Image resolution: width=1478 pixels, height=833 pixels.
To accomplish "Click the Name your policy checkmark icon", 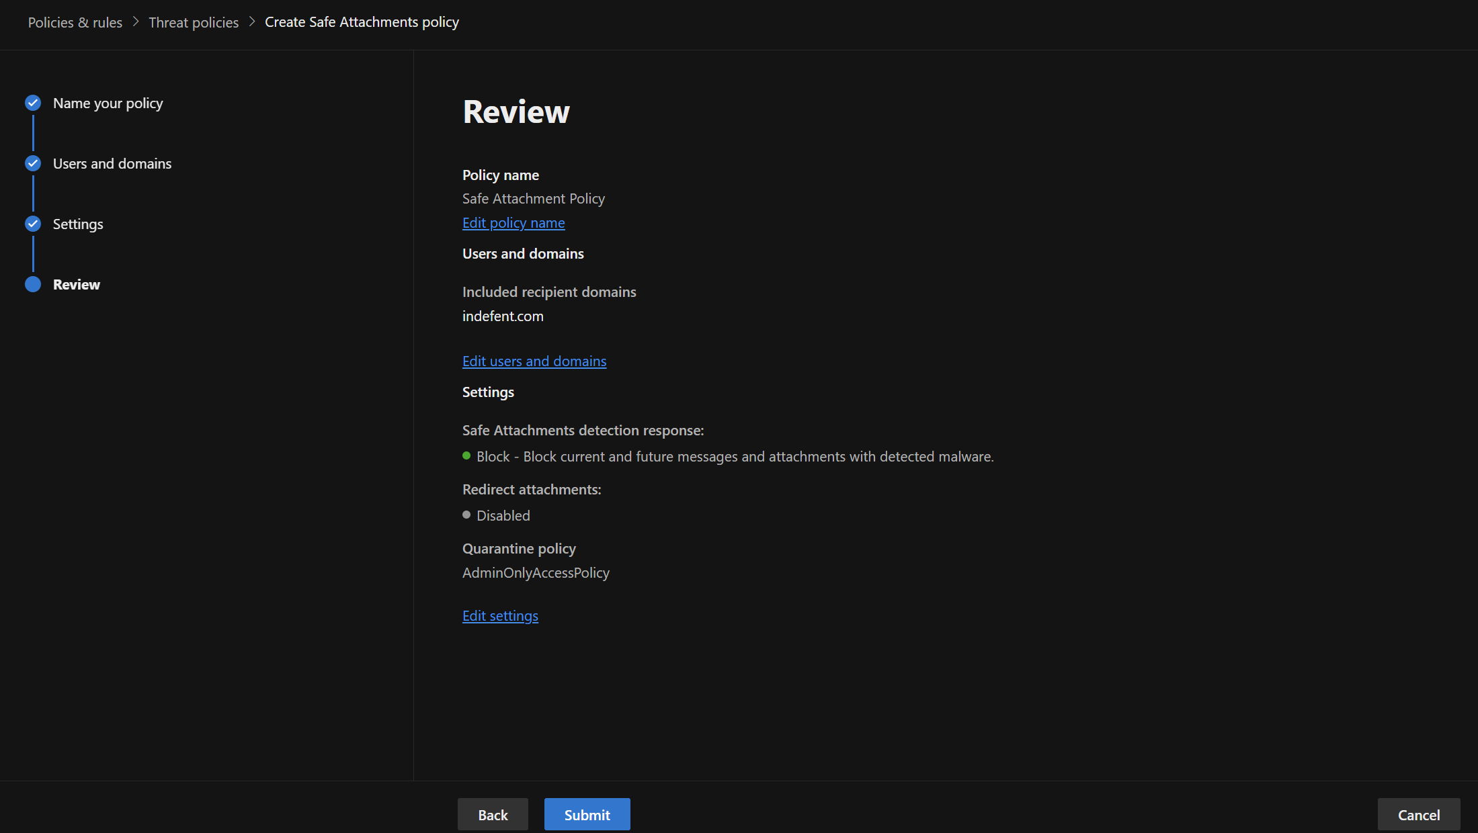I will click(33, 103).
